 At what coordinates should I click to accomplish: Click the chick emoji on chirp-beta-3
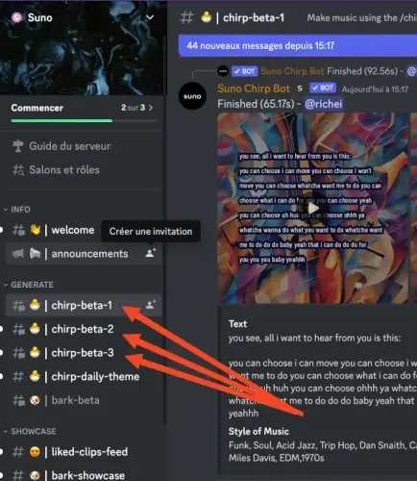35,352
